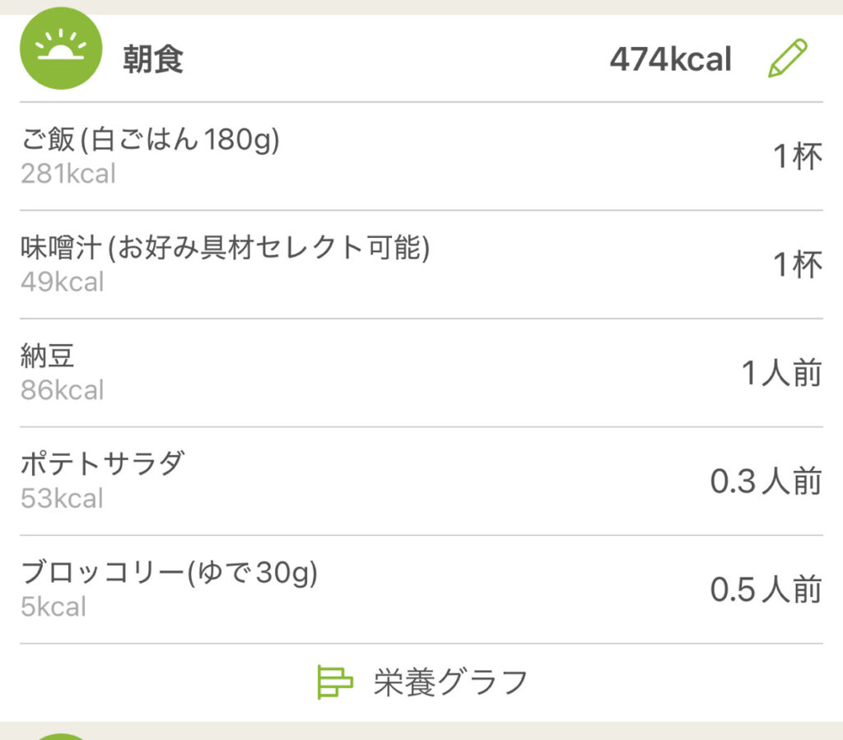Tap the 0.5人前 serving amount
The width and height of the screenshot is (843, 740).
766,590
